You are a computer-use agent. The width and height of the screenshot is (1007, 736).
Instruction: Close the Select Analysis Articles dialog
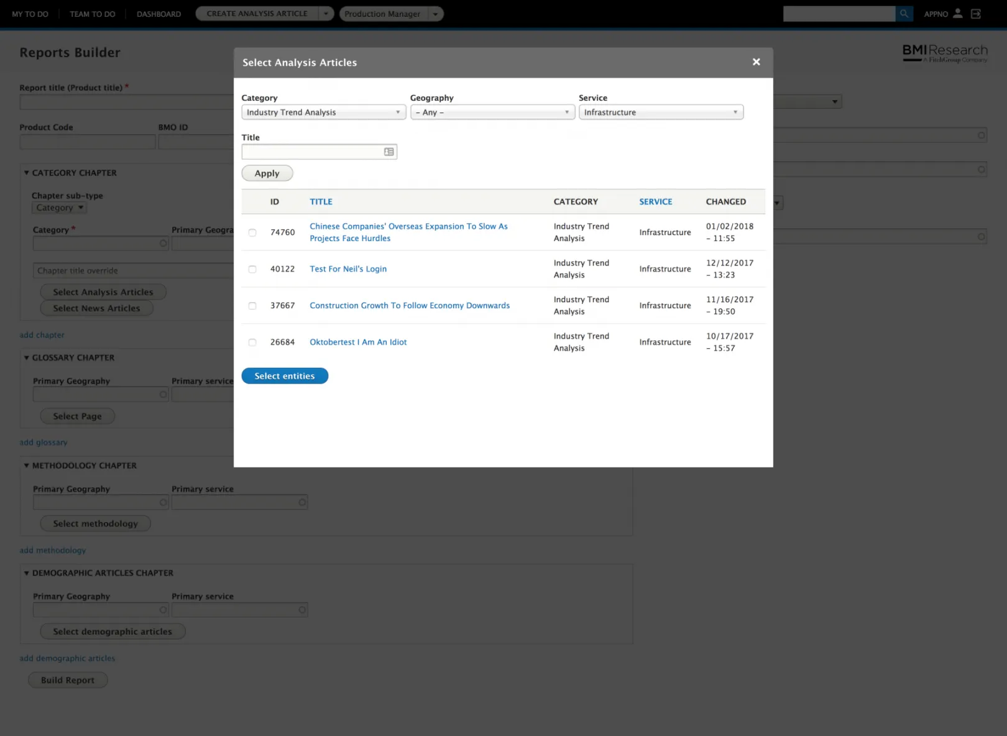click(756, 62)
